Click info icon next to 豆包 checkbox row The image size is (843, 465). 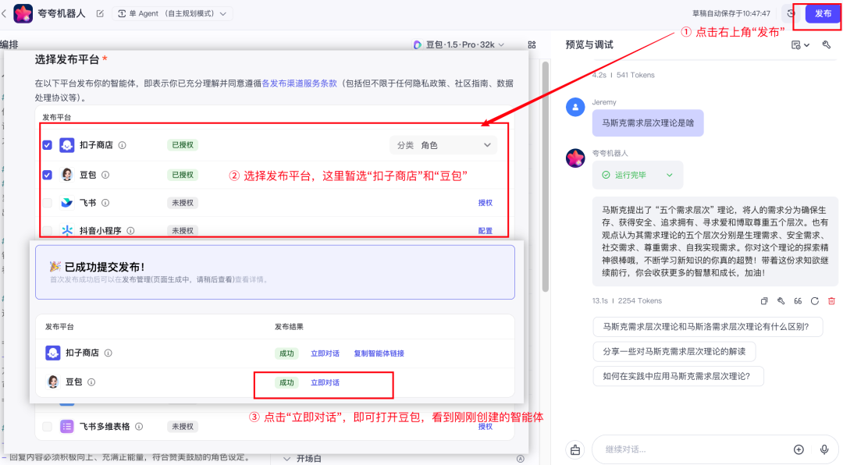click(105, 175)
